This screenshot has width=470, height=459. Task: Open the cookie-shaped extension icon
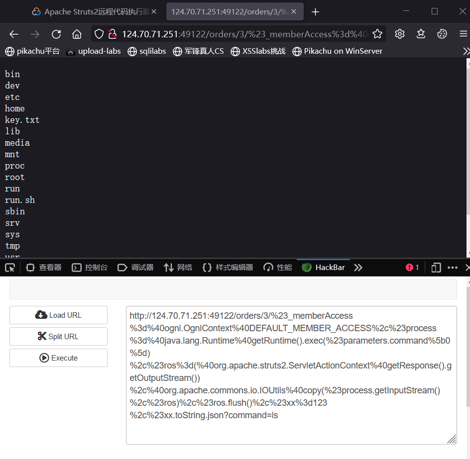(442, 34)
